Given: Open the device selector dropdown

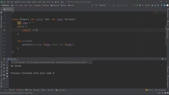Looking at the screenshot, I should (122, 5).
